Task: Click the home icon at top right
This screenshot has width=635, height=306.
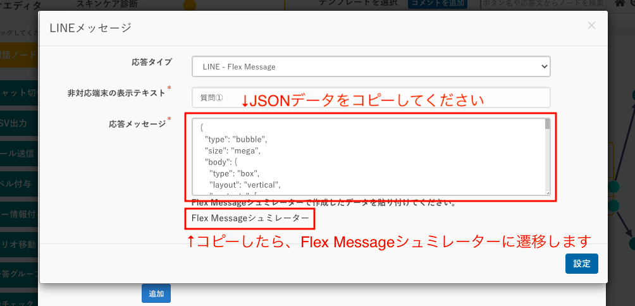Action: (619, 4)
